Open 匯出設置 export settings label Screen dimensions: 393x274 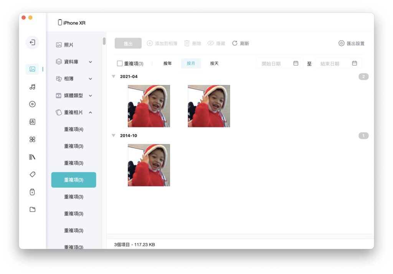[x=355, y=43]
